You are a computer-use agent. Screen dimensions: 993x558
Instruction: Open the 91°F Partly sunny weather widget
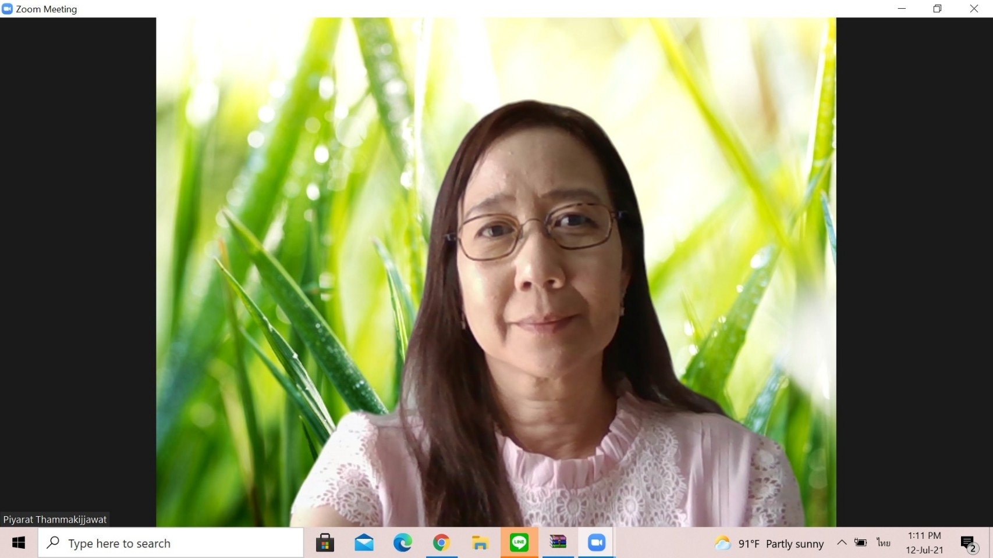769,543
